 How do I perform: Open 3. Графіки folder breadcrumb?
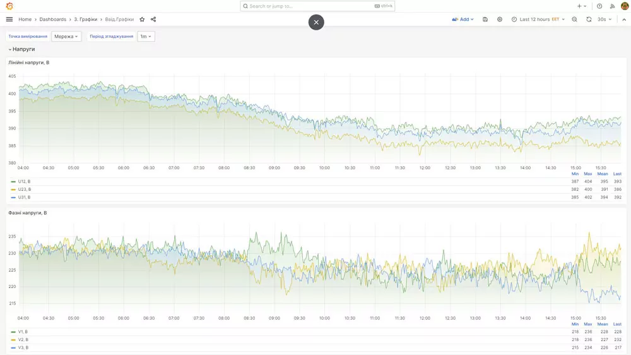click(x=86, y=20)
